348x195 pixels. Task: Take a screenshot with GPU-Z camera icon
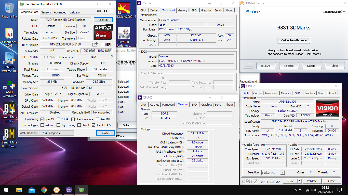(x=99, y=11)
